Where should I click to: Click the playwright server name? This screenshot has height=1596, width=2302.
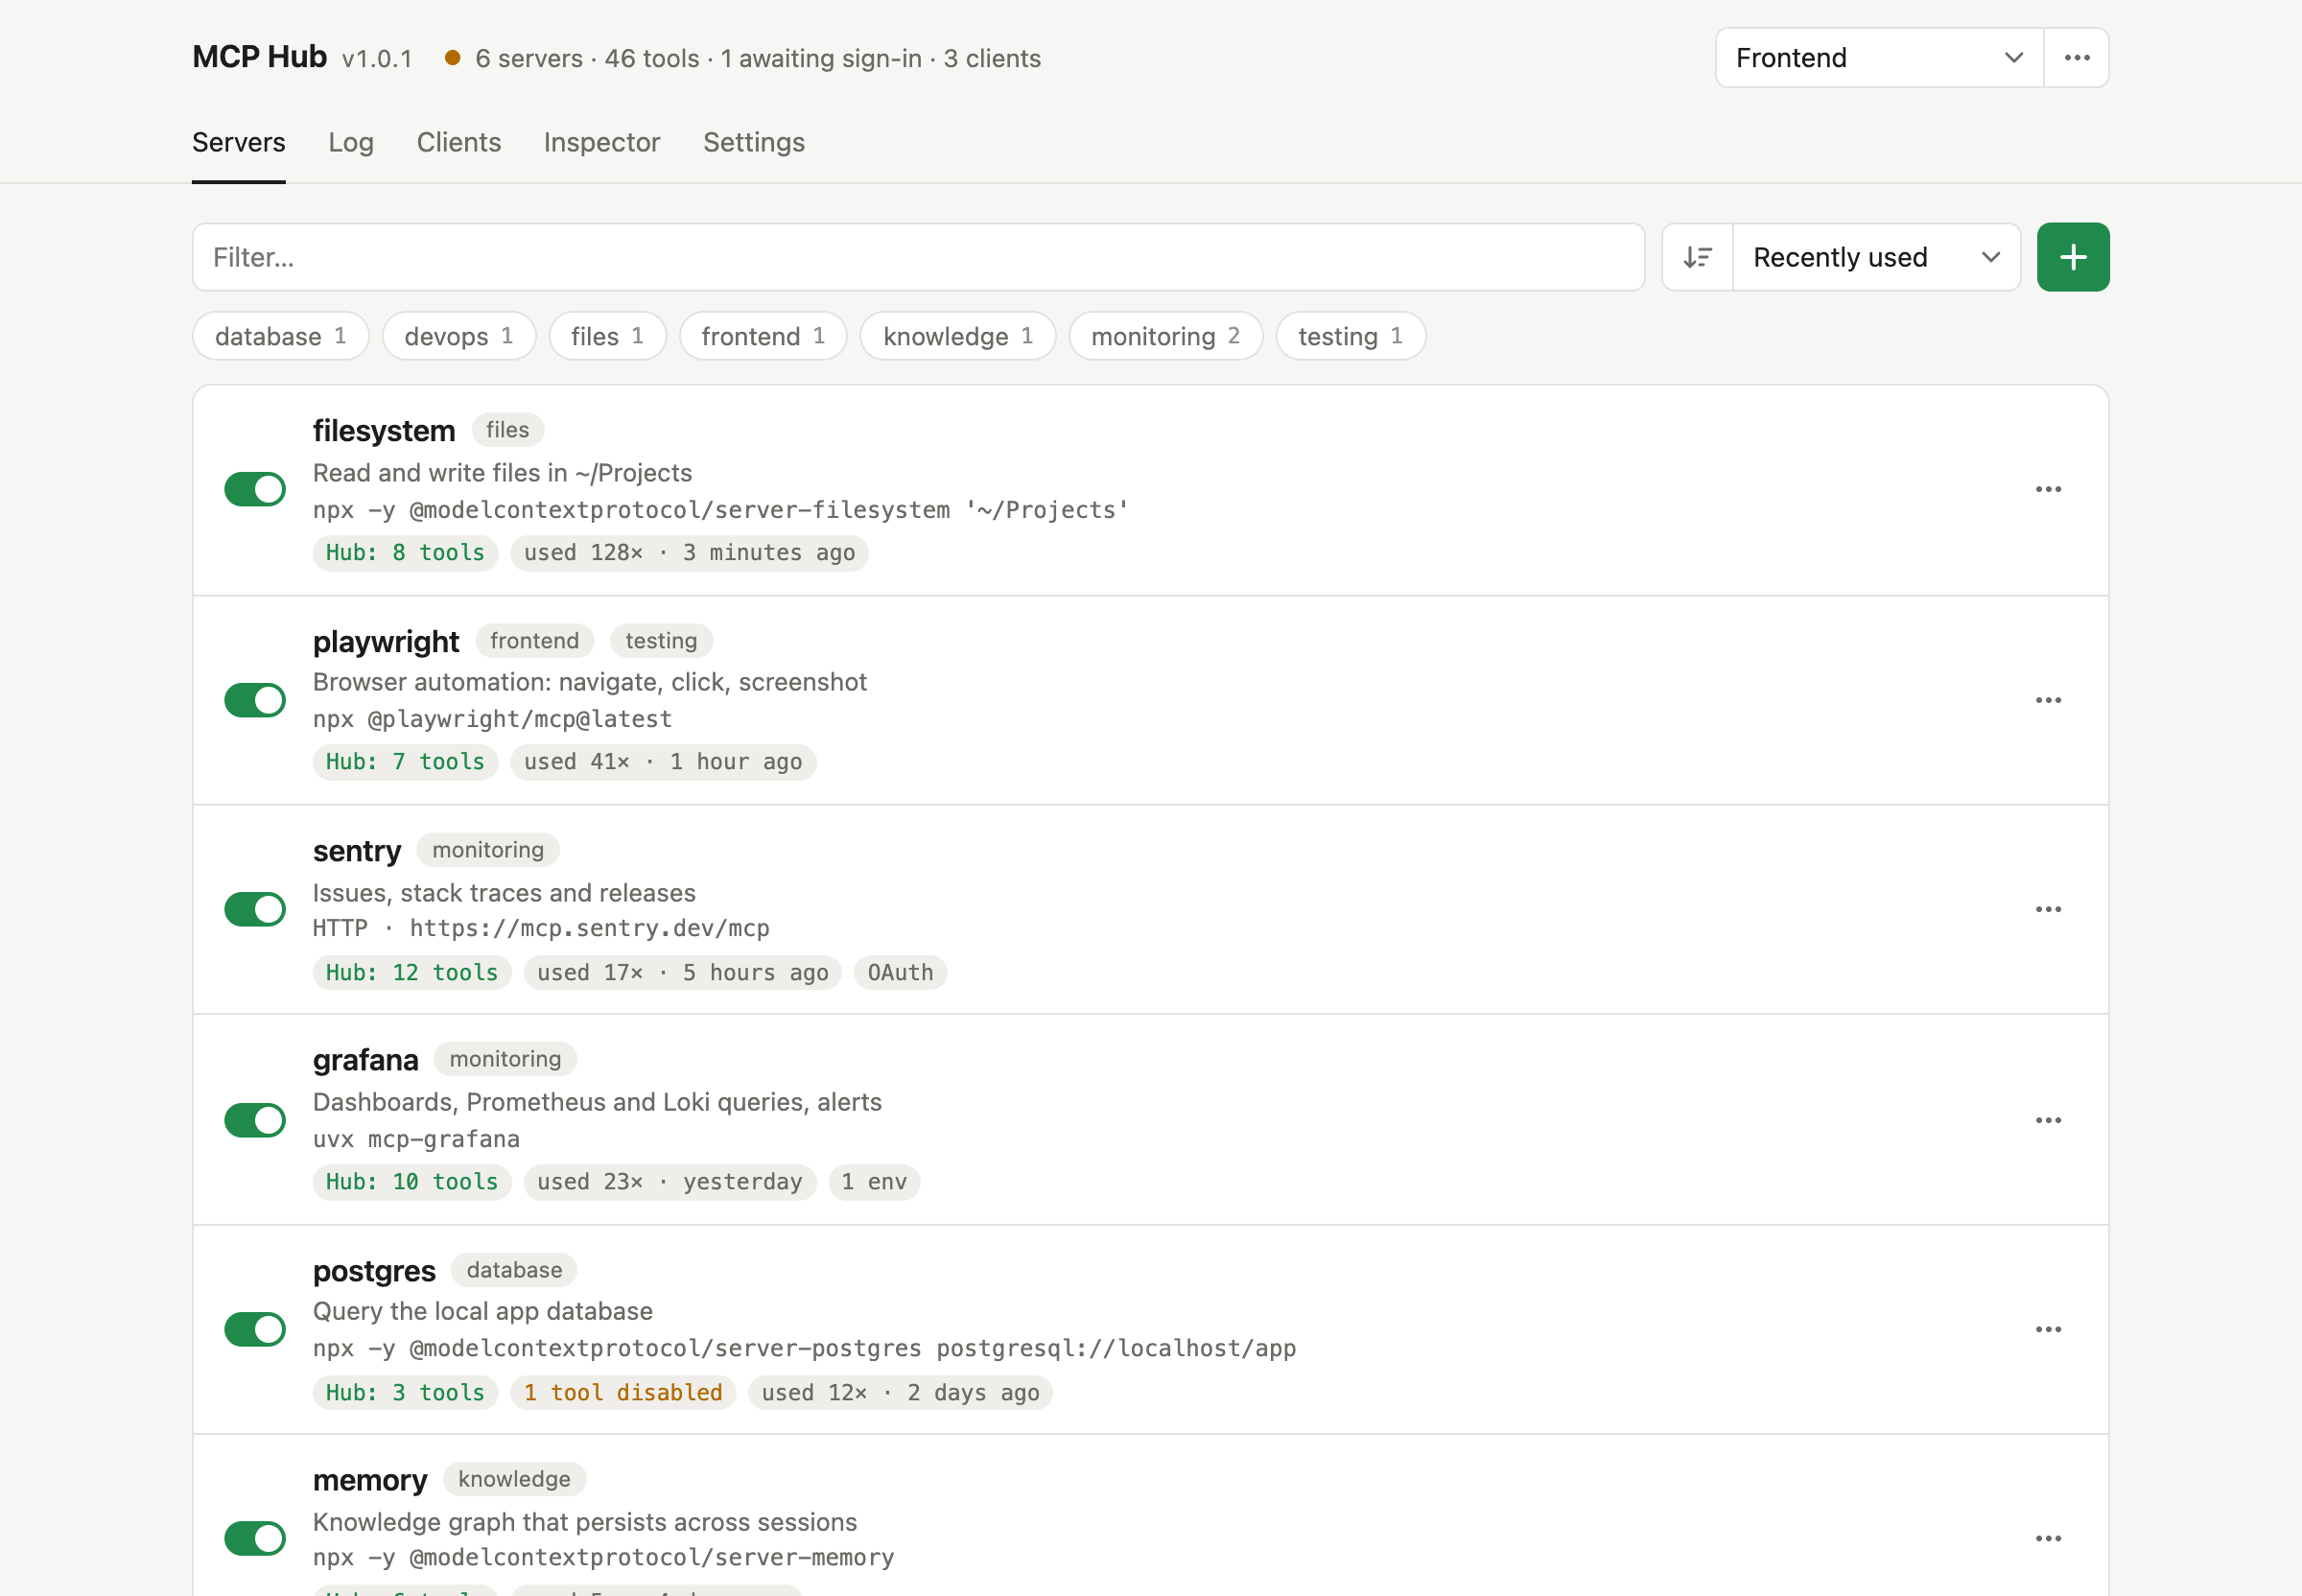click(386, 641)
